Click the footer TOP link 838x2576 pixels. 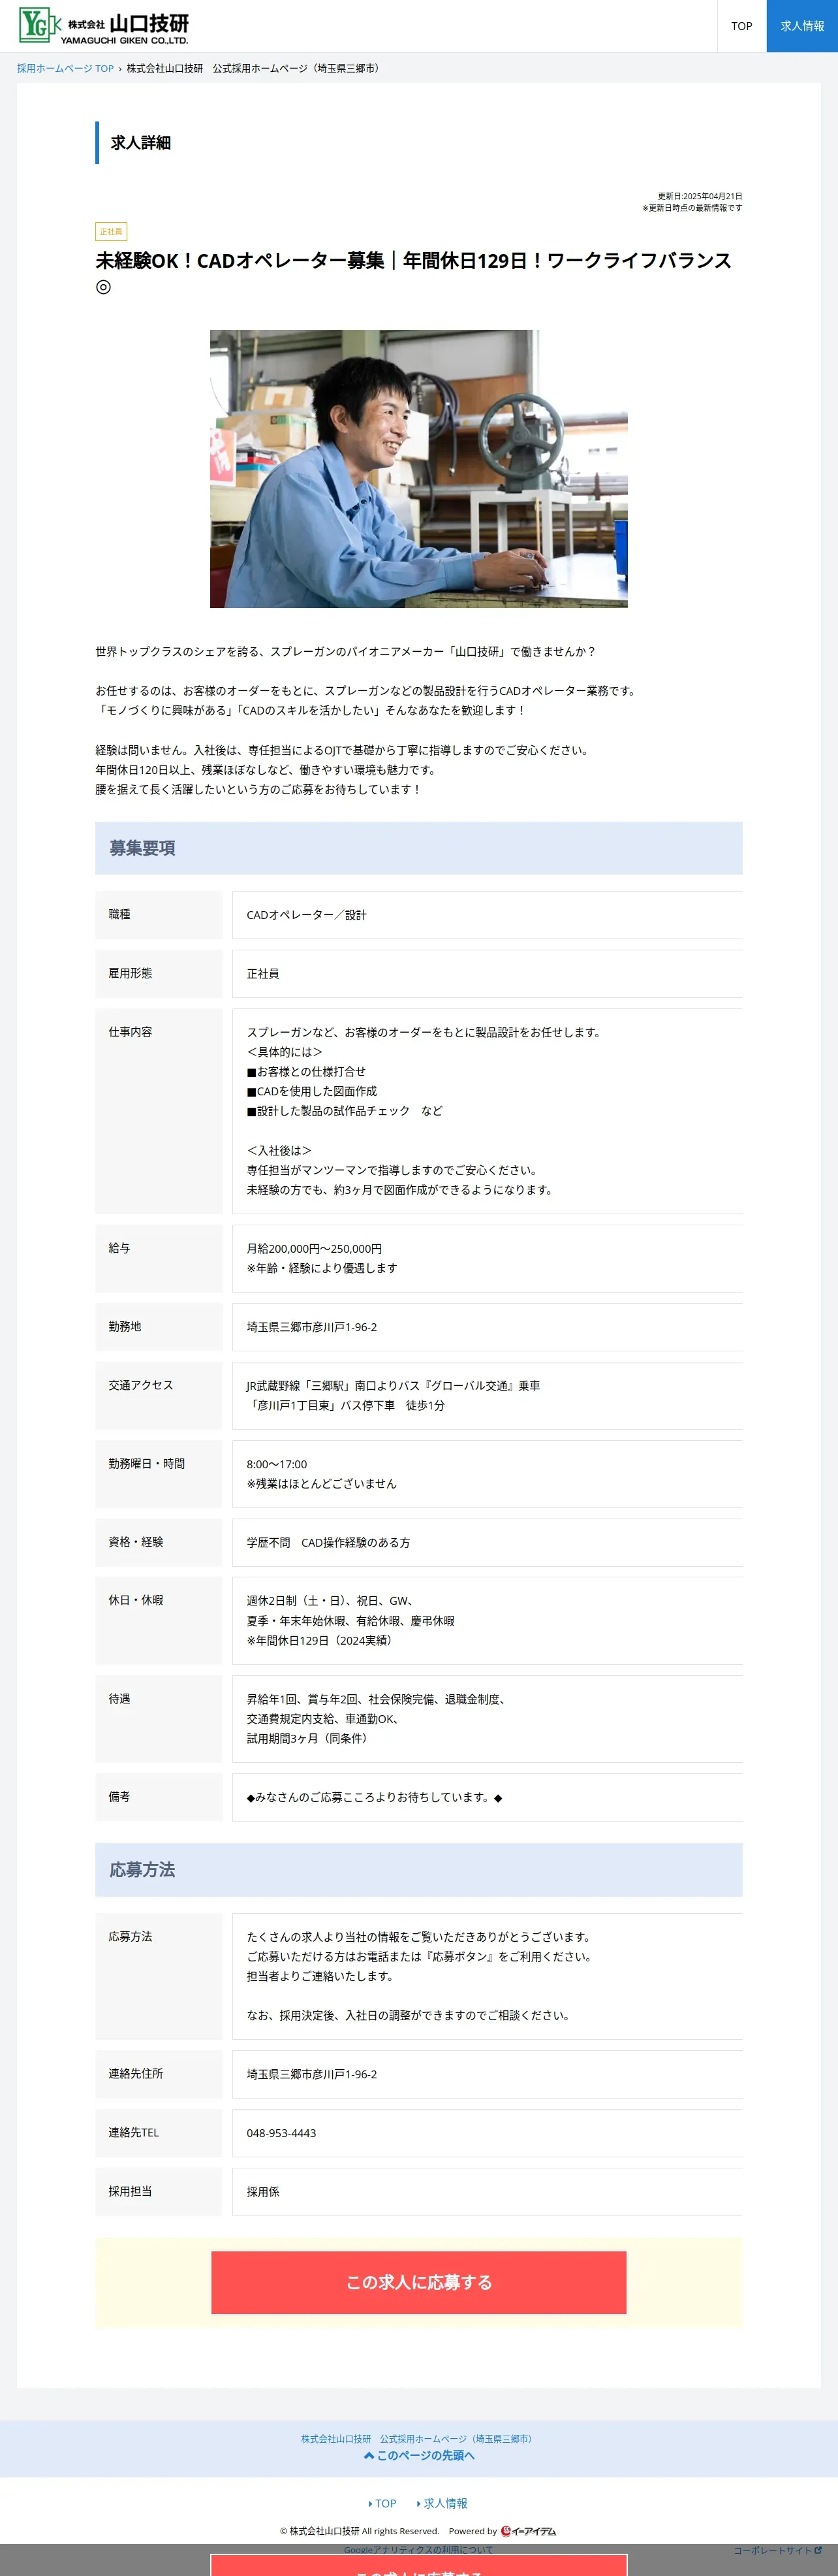[x=382, y=2503]
